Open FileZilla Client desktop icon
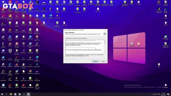 3,10
